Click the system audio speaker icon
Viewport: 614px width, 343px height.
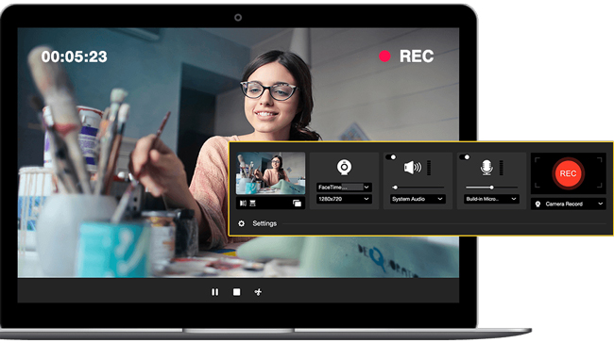[x=413, y=167]
